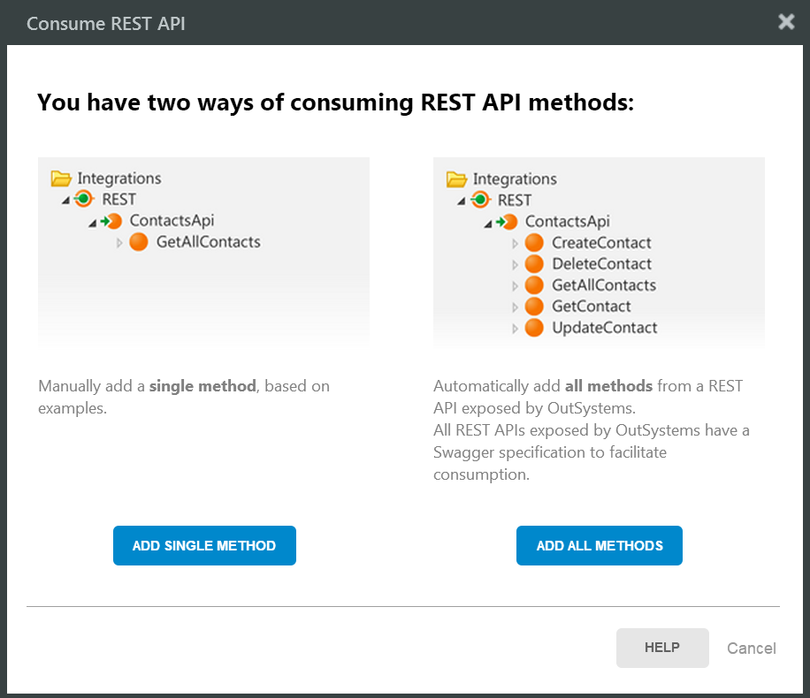810x698 pixels.
Task: Select the DeleteContact tree item label
Action: [601, 264]
